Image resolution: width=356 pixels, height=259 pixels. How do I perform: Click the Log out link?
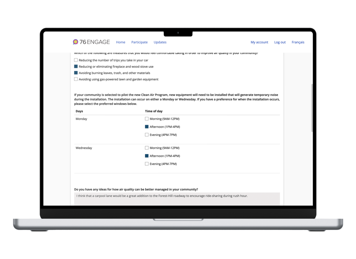[280, 42]
